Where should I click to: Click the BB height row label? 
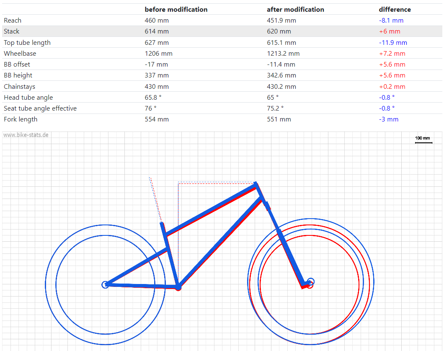coord(18,75)
